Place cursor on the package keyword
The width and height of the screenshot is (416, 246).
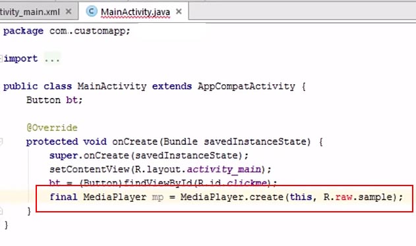(23, 31)
